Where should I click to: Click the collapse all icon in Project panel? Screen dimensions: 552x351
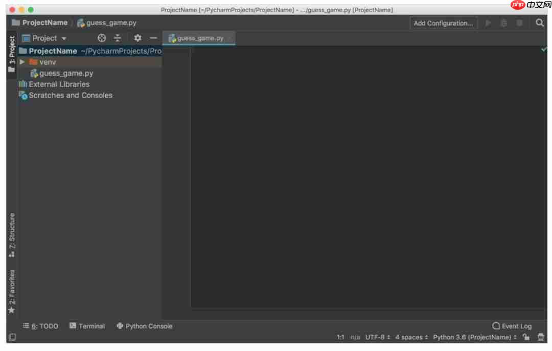pos(118,38)
